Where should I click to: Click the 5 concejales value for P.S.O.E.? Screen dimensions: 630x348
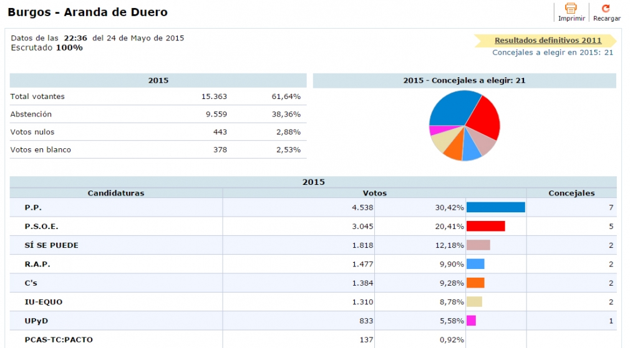tap(611, 227)
